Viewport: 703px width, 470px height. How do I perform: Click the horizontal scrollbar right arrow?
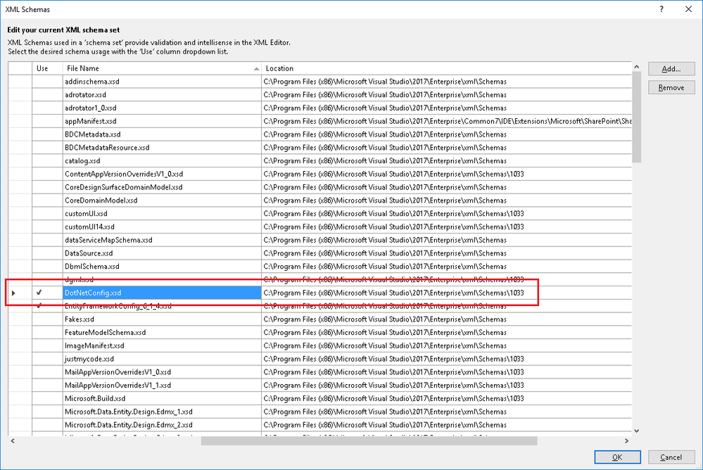point(626,441)
